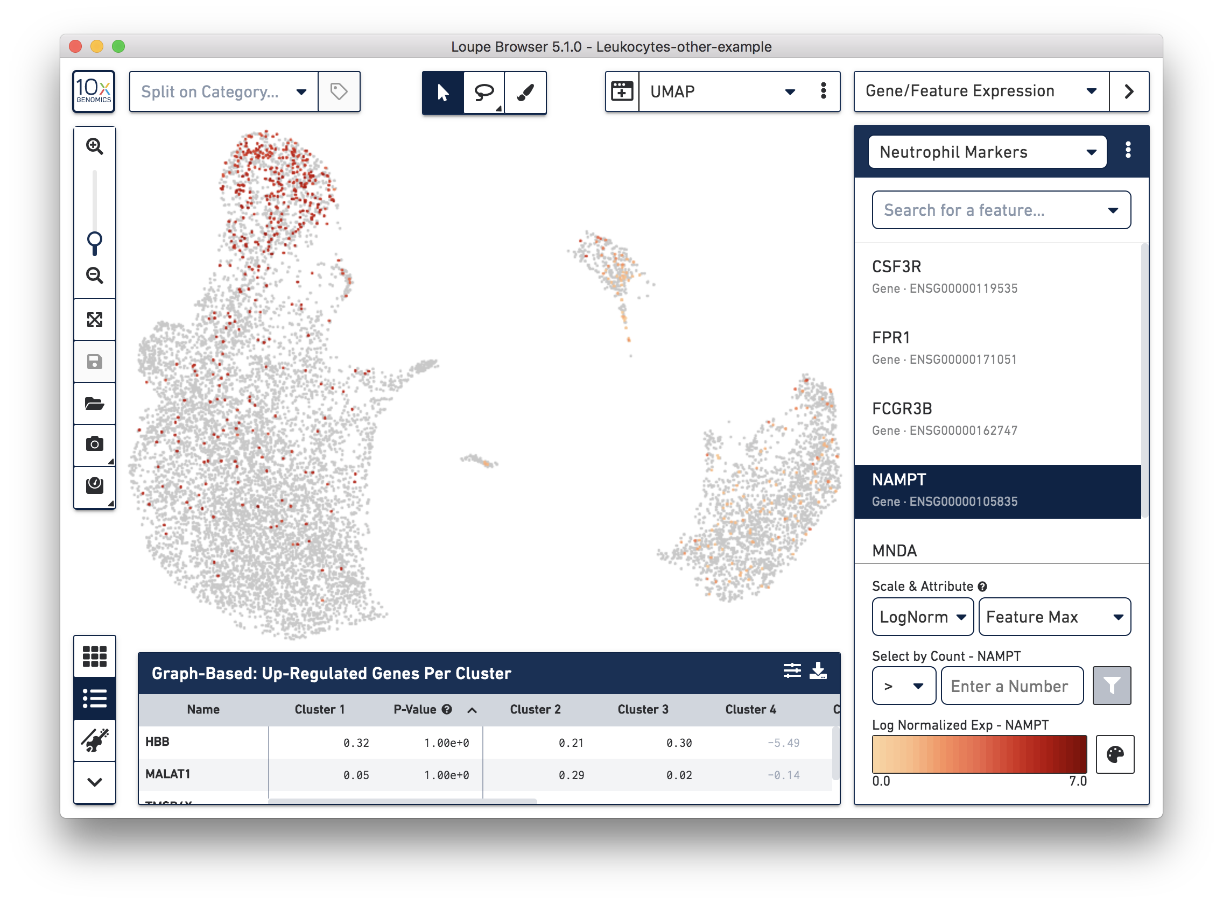
Task: Sort table by Name column
Action: point(203,710)
